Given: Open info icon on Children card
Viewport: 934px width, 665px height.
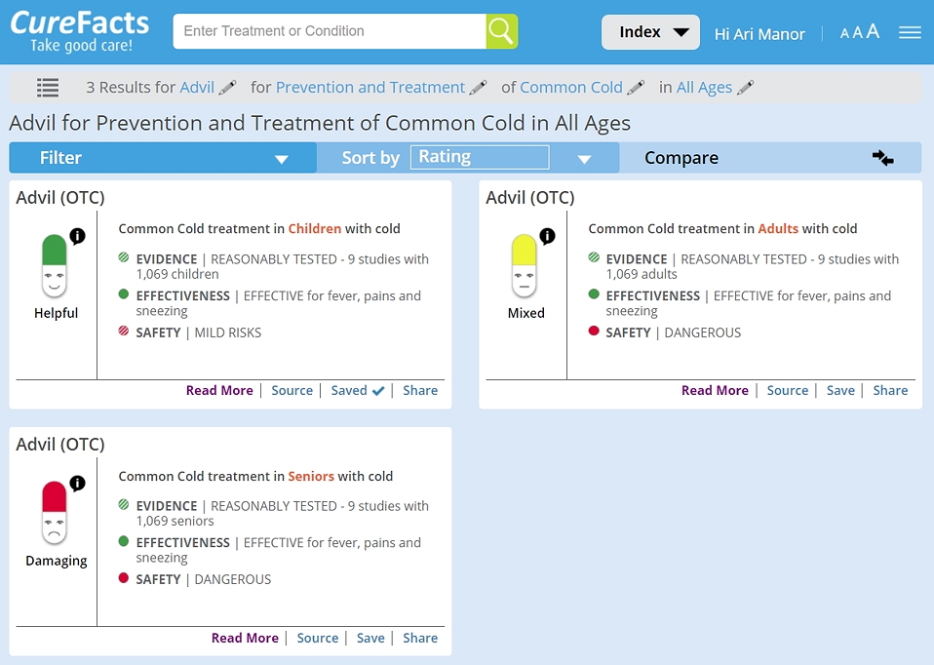Looking at the screenshot, I should pyautogui.click(x=77, y=236).
